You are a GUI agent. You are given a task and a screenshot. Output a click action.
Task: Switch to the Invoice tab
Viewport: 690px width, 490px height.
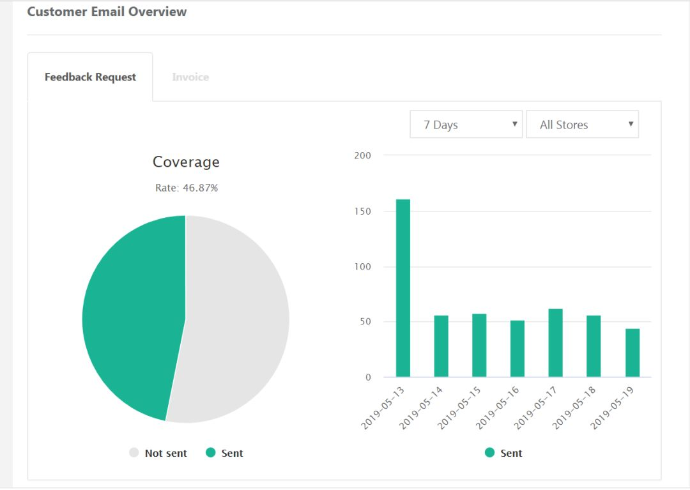point(190,77)
